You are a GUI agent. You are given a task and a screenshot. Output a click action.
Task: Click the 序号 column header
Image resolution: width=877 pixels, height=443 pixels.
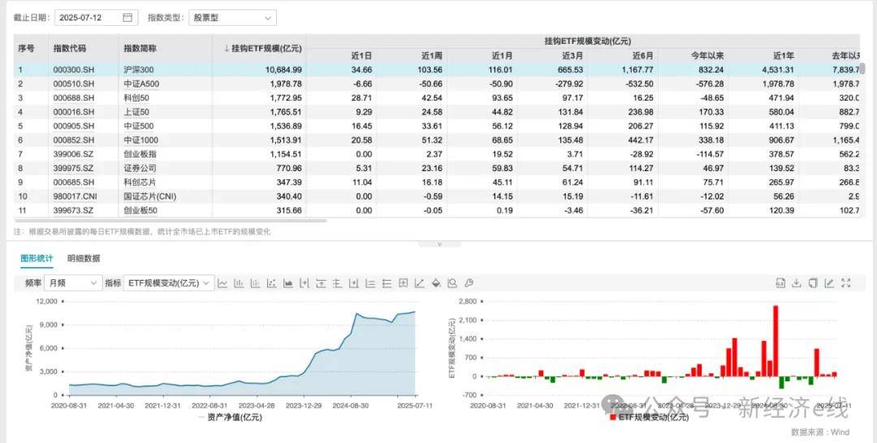(26, 49)
